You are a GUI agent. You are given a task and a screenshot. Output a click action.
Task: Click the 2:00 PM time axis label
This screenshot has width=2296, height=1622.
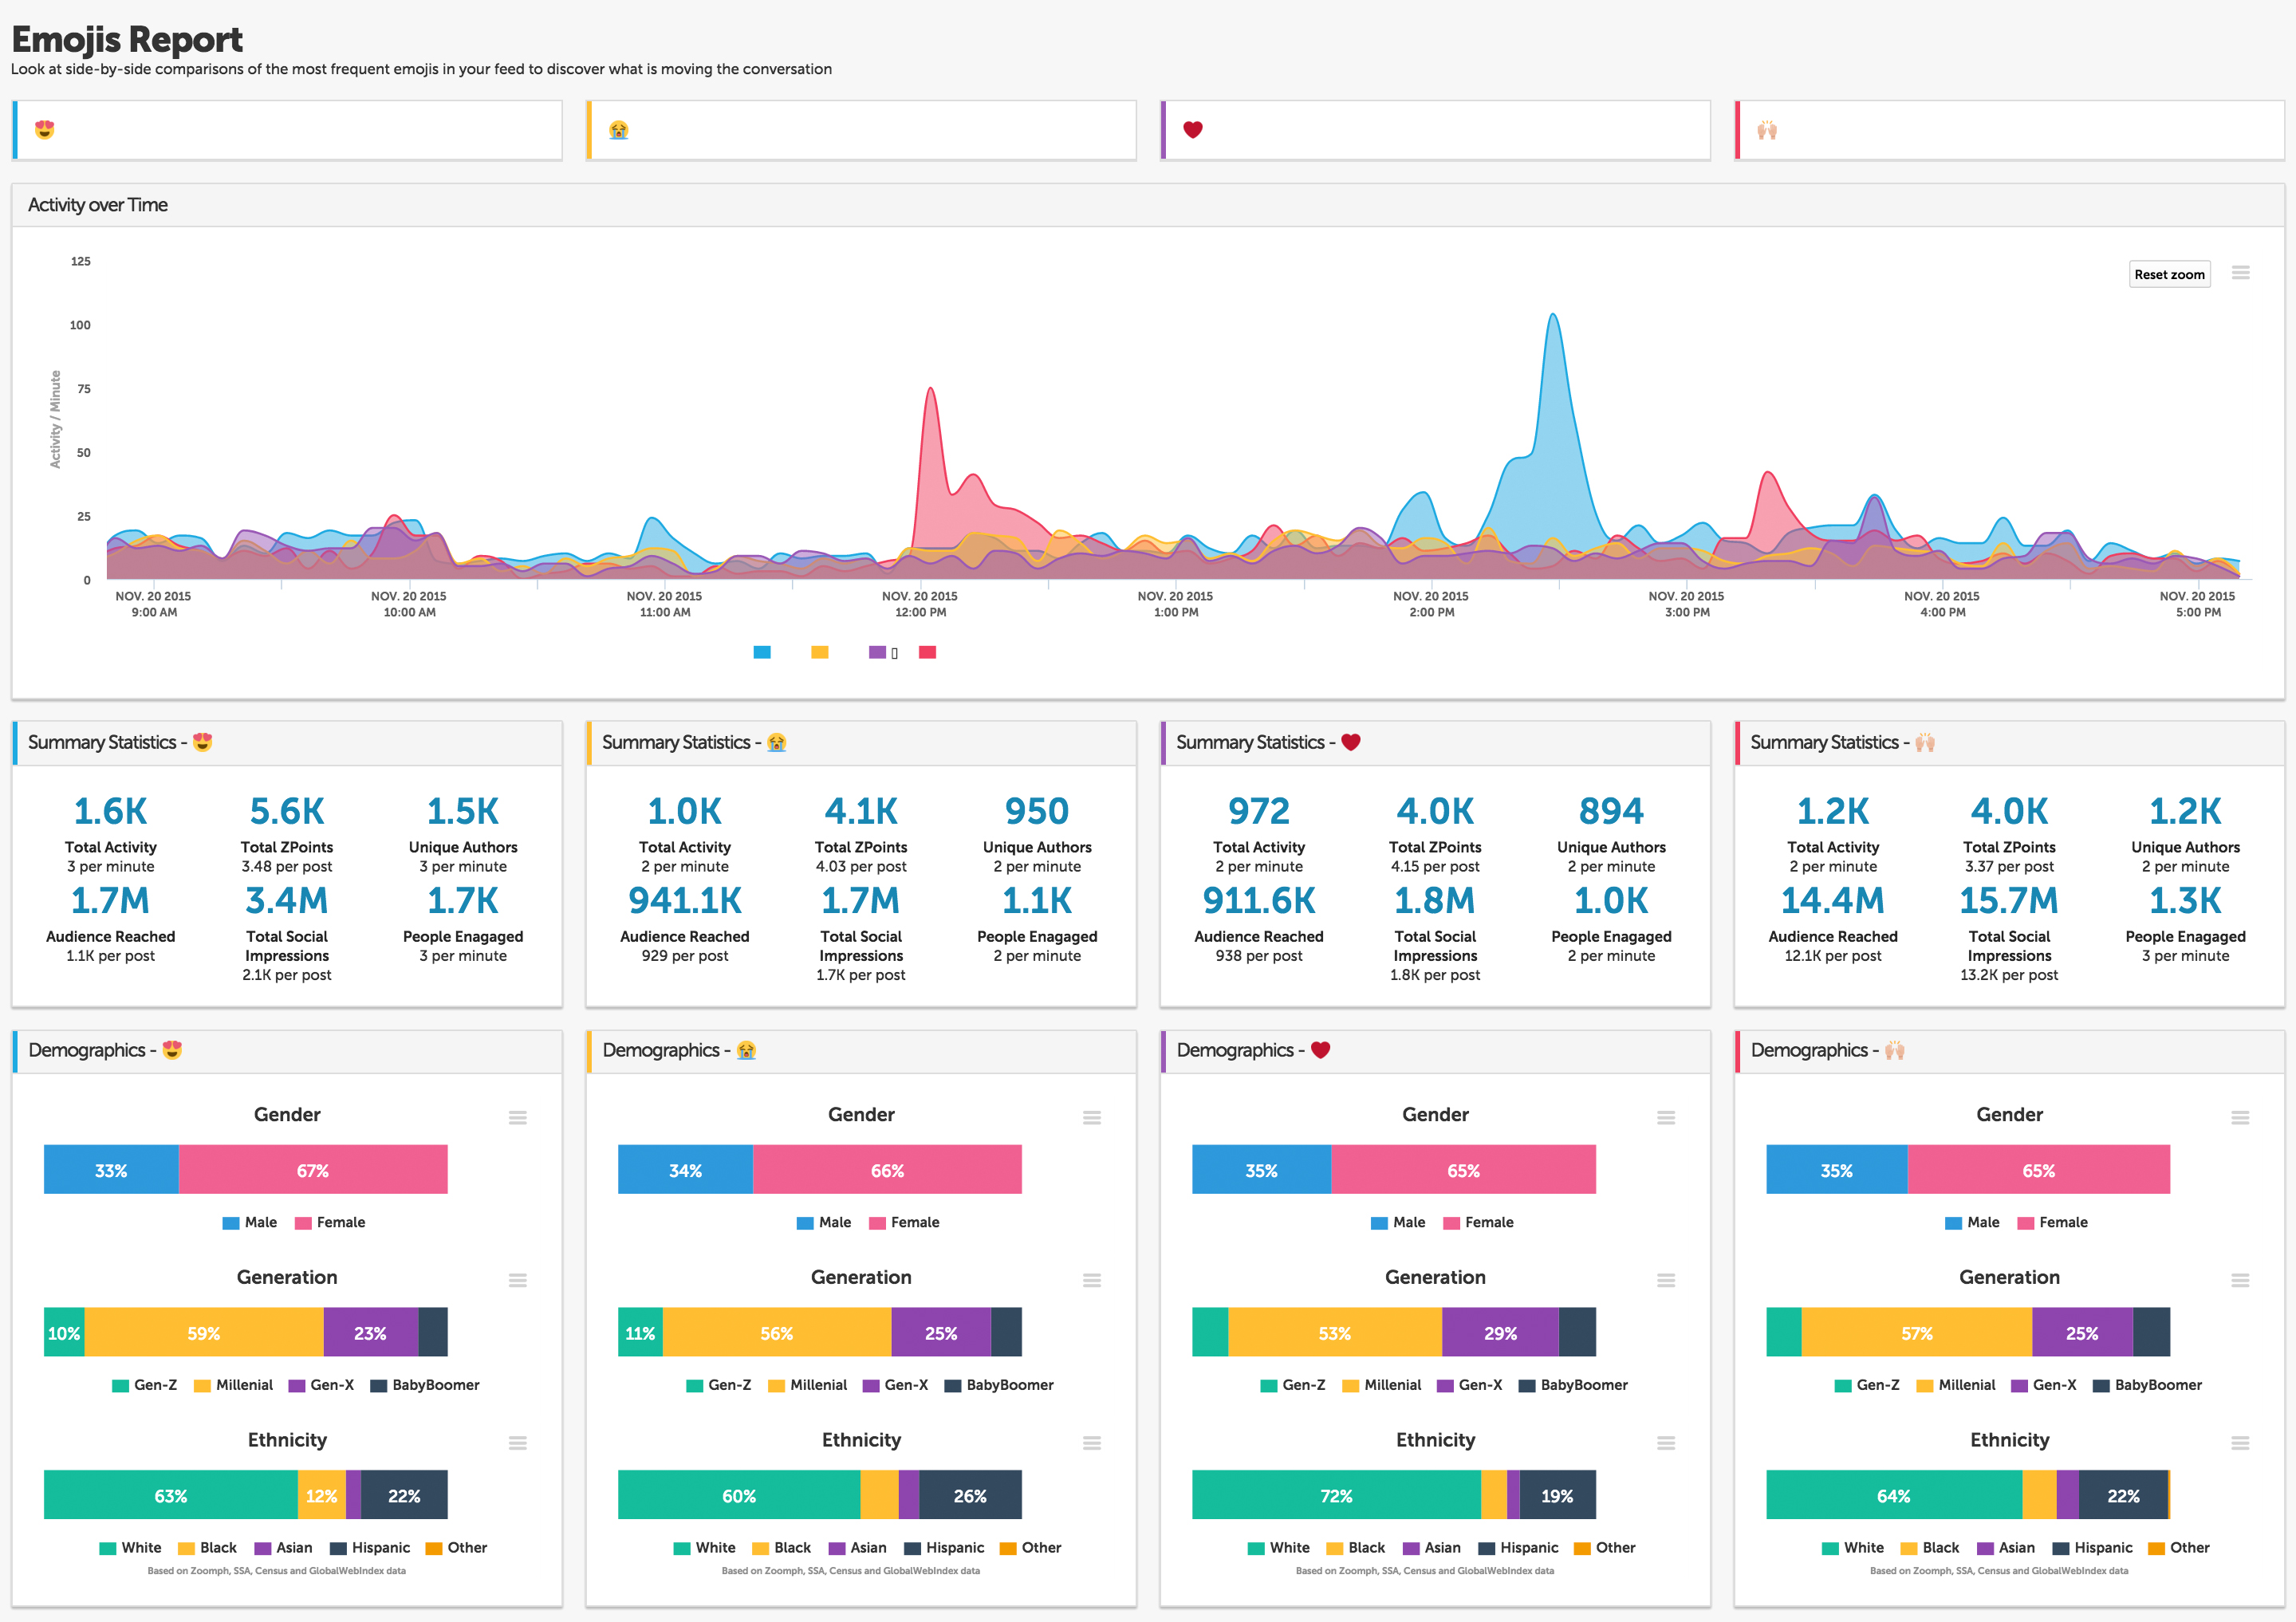(1431, 604)
